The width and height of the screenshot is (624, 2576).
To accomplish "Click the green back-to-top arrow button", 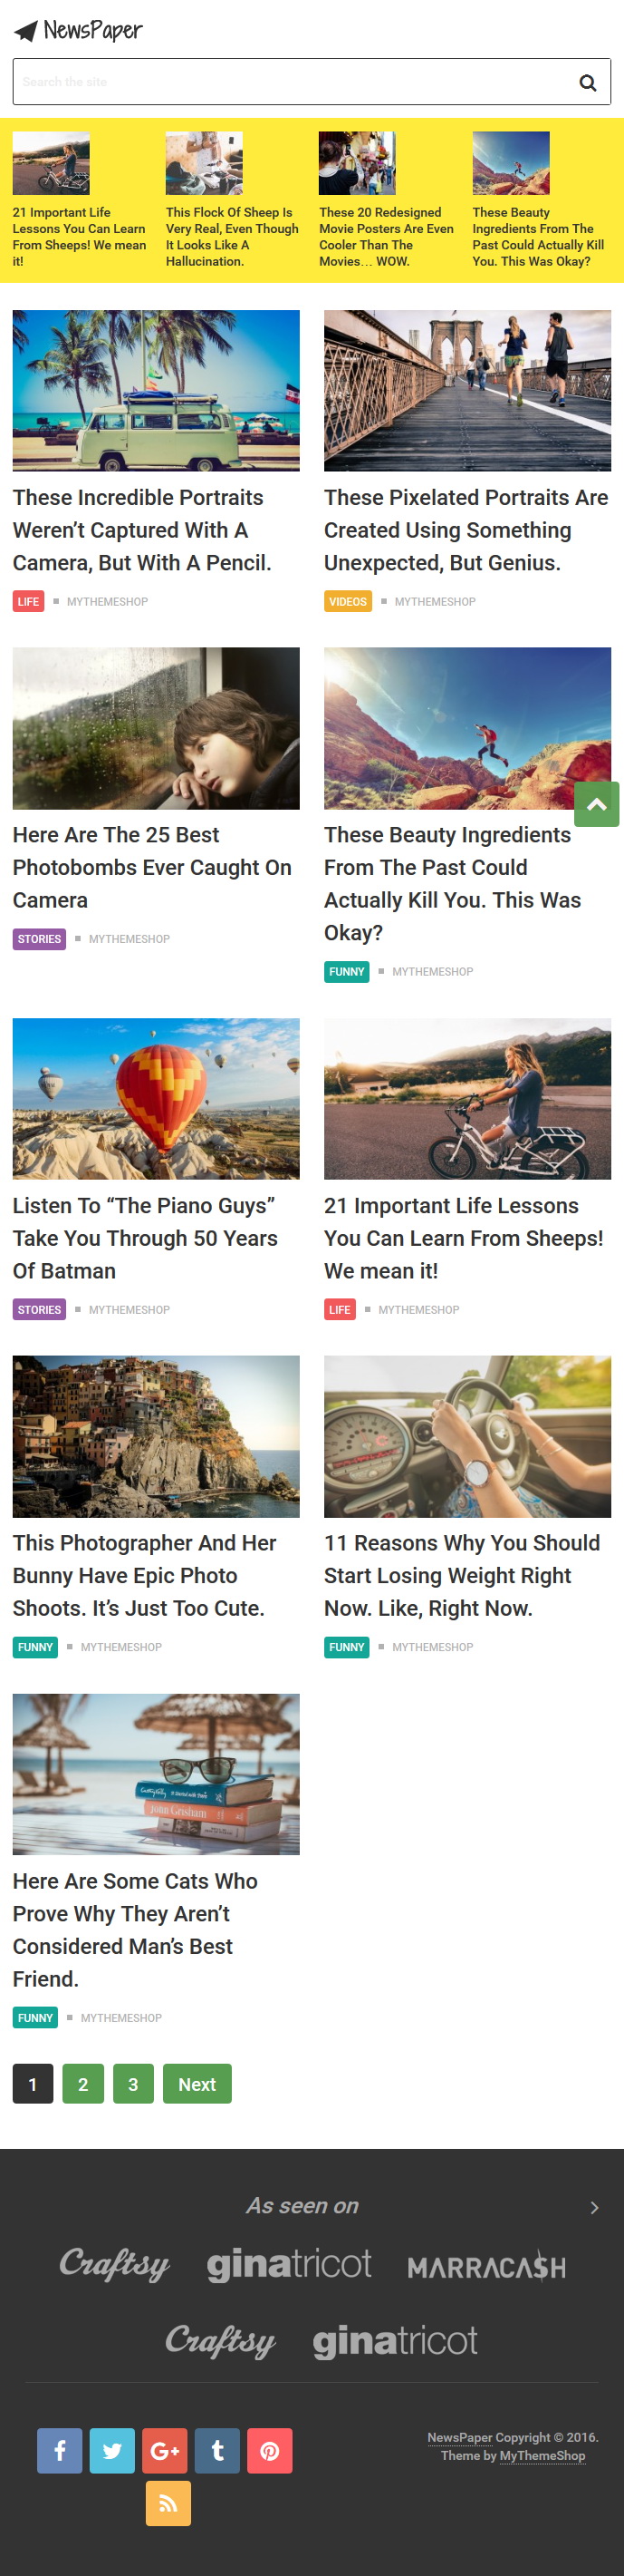I will [597, 804].
